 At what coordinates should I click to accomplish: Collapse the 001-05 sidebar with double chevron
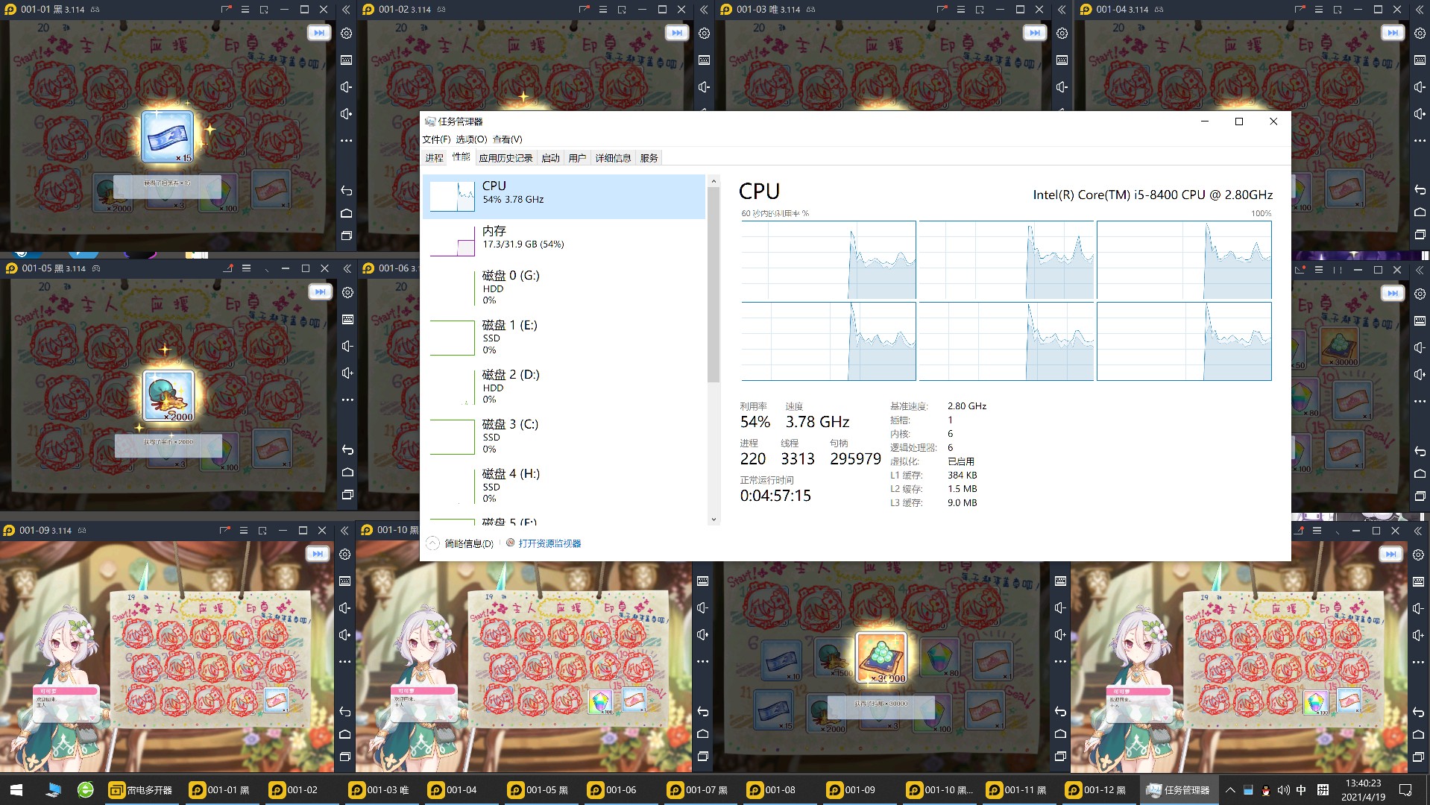[347, 268]
